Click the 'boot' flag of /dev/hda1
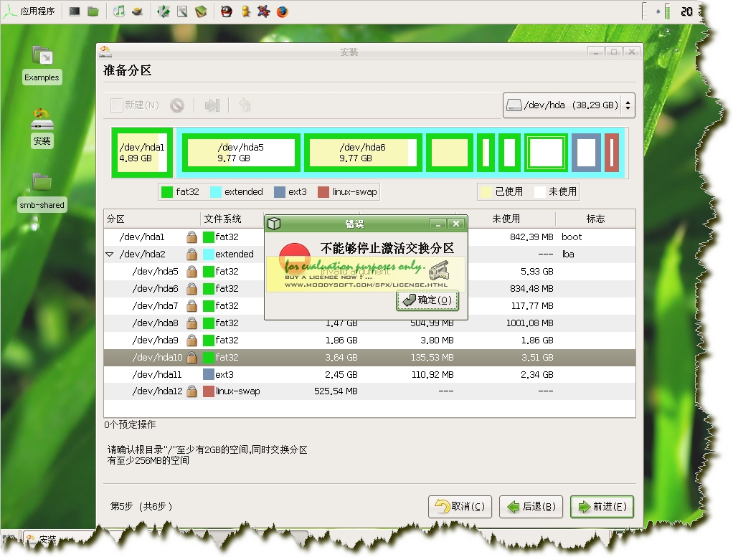Viewport: 733px width, 557px height. (x=572, y=237)
